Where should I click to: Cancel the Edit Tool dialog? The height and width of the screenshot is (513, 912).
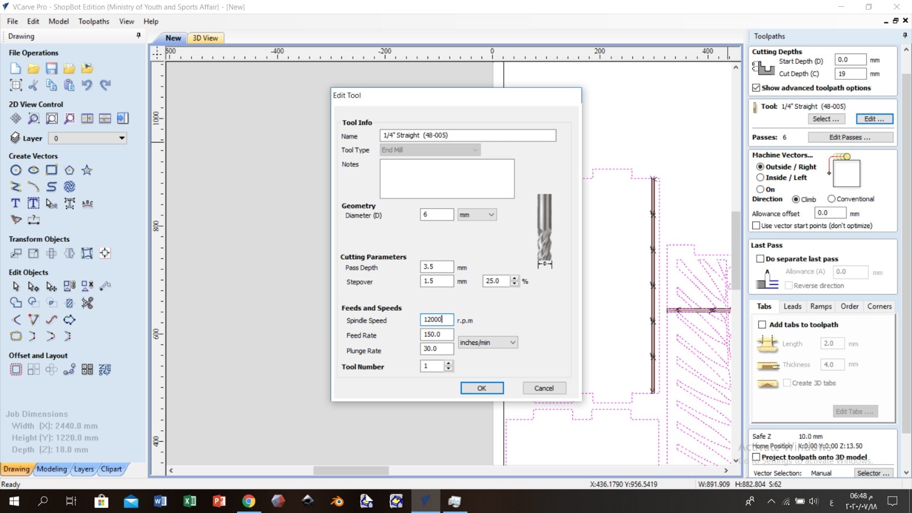[x=544, y=388]
